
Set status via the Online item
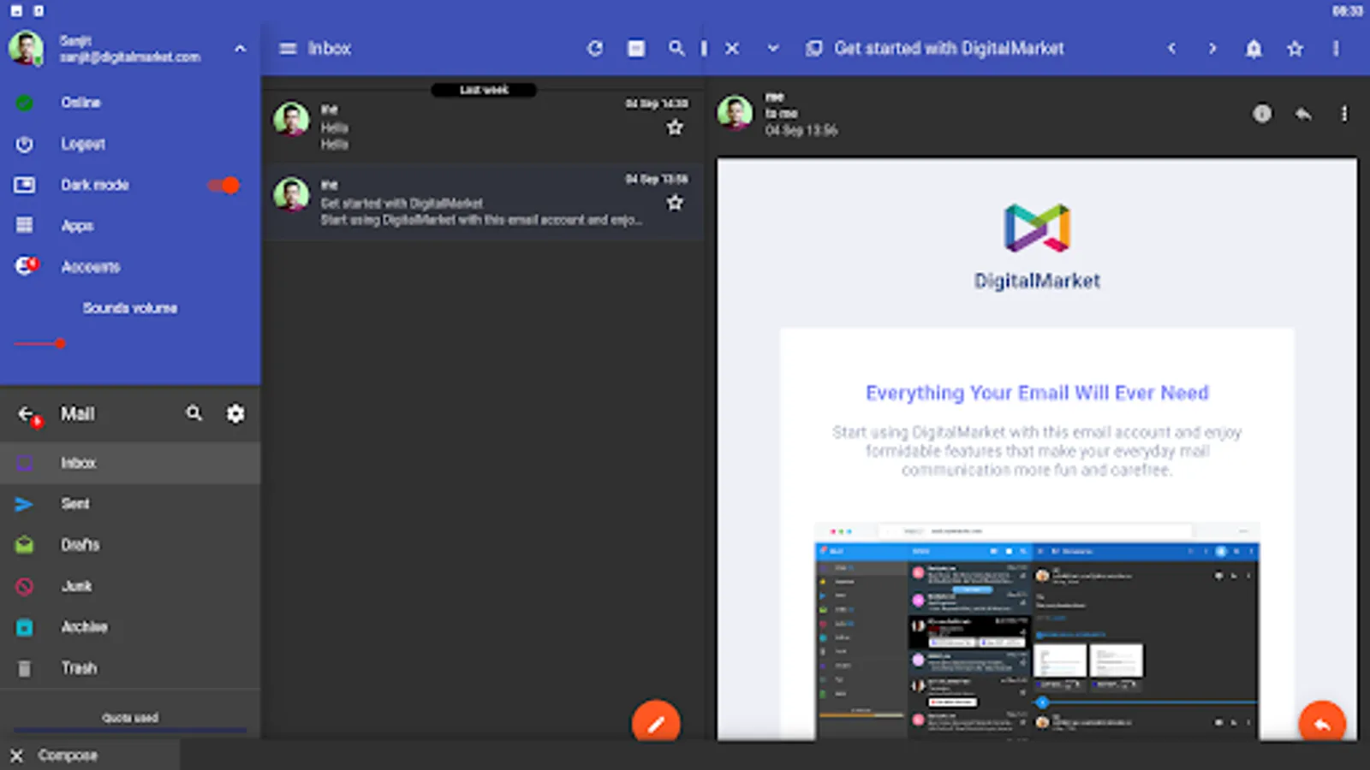(x=130, y=103)
